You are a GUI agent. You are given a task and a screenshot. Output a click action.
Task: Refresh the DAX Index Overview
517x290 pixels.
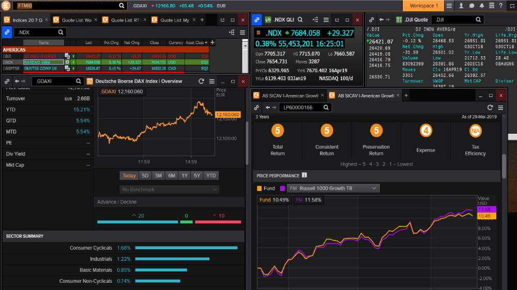(x=201, y=82)
